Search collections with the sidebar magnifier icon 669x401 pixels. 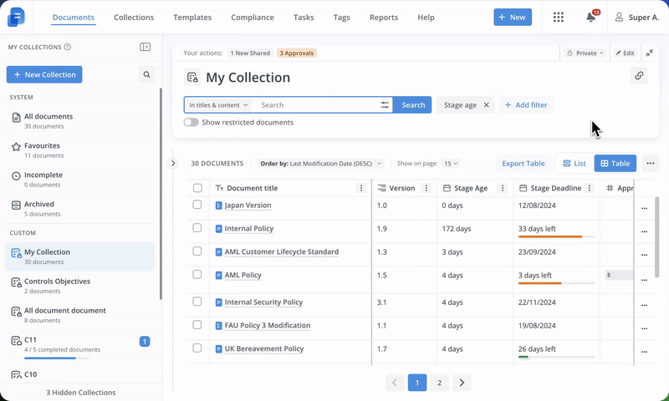147,74
